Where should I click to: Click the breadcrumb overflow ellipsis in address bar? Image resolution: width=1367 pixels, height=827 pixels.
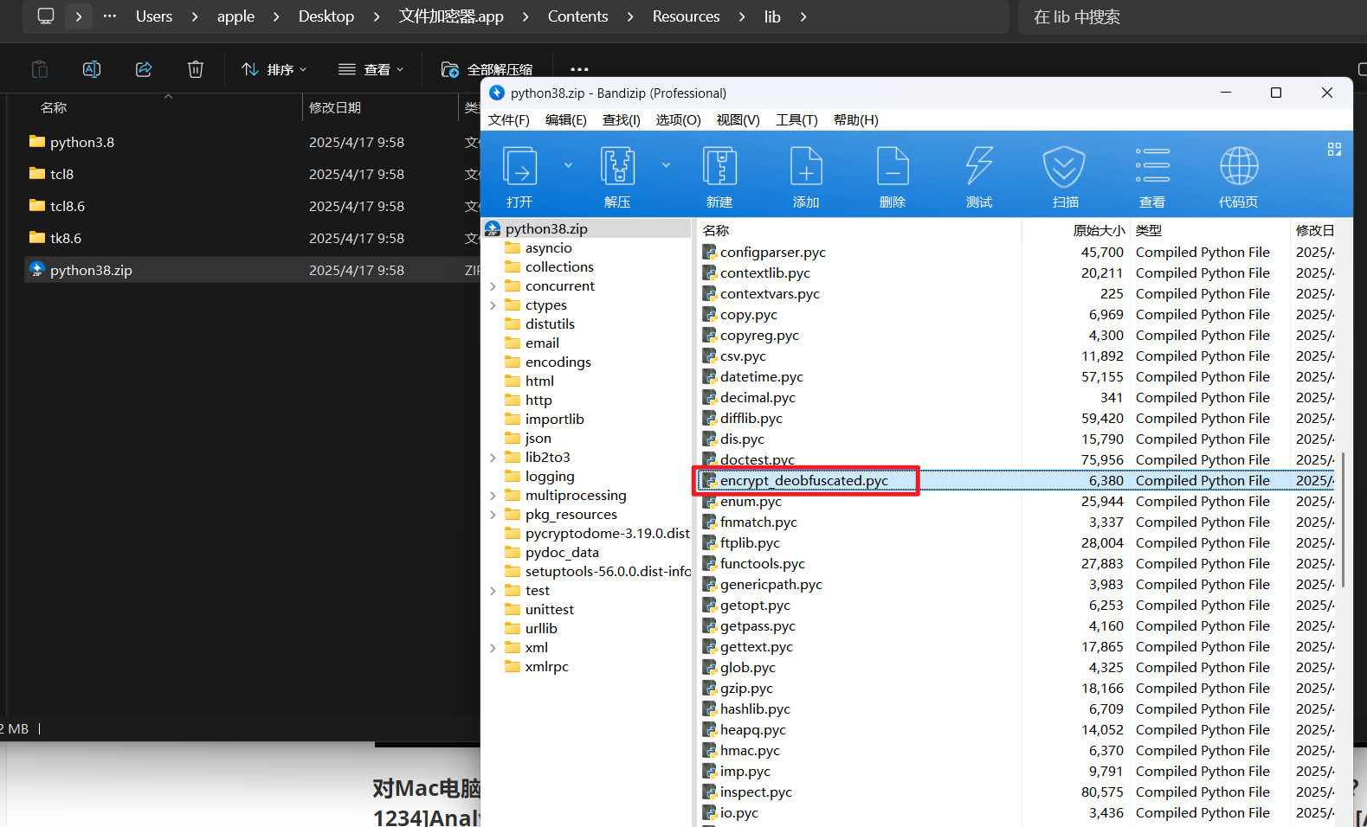[110, 16]
